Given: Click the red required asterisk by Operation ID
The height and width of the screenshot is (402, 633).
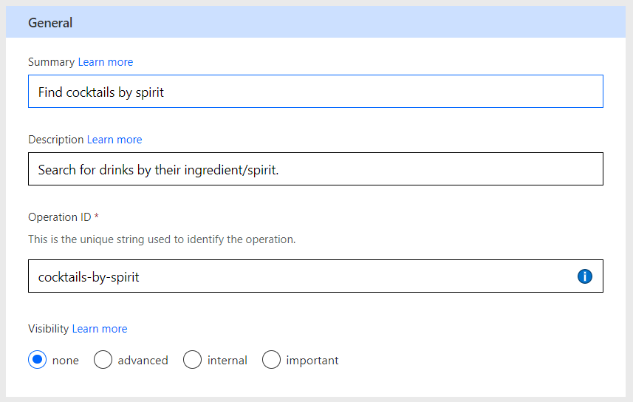Looking at the screenshot, I should [x=97, y=217].
